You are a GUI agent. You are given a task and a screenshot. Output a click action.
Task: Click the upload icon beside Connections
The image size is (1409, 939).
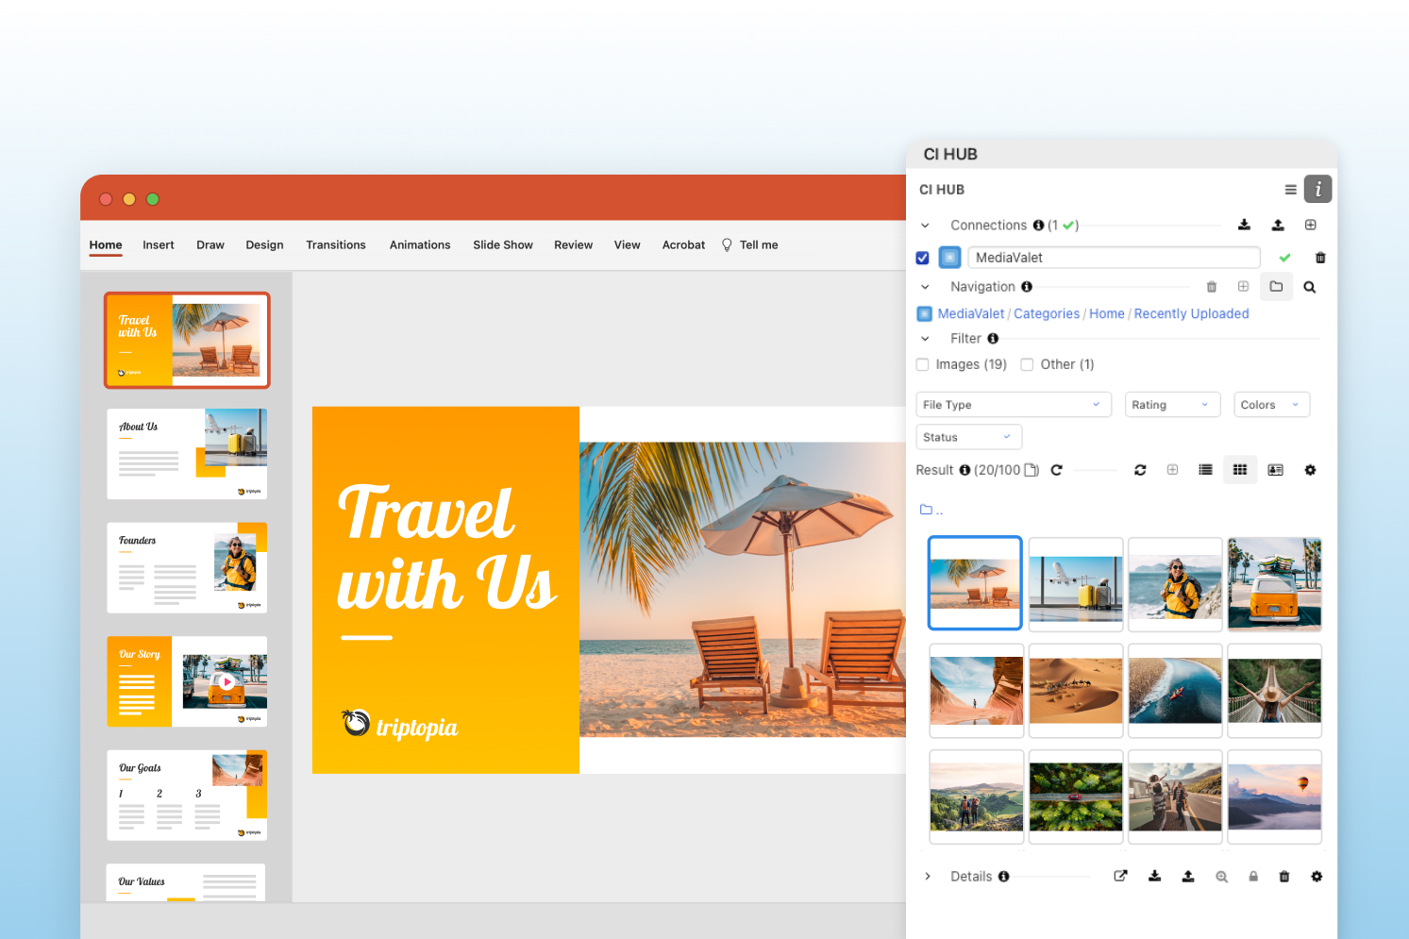(x=1278, y=225)
